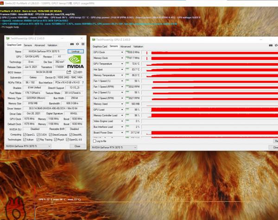Toggle the OpenCL computing checkbox
This screenshot has height=220, width=278.
24,134
